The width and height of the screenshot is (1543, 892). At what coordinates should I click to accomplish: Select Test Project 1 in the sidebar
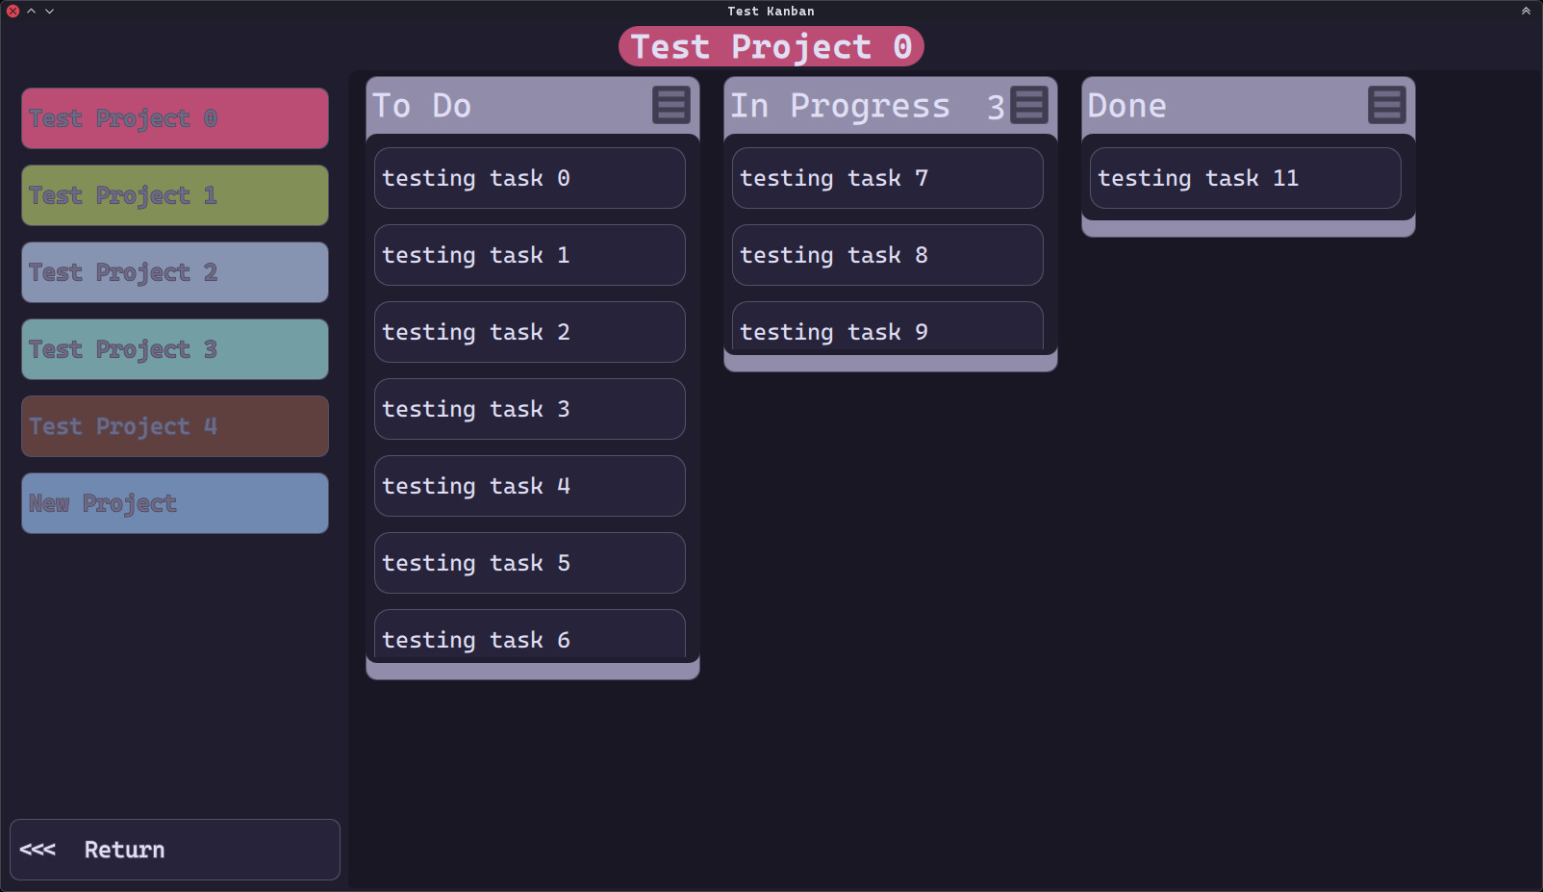(174, 195)
